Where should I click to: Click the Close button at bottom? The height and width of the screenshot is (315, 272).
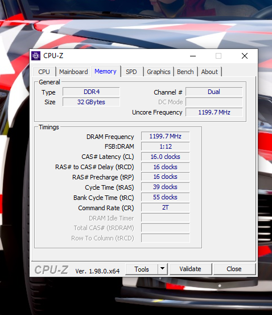tap(234, 269)
